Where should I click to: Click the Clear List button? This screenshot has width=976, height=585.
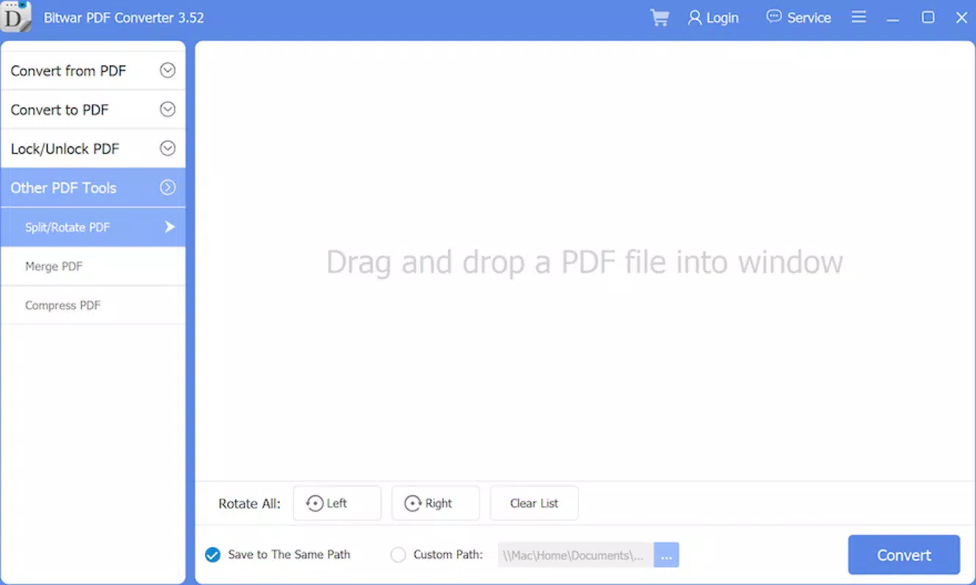click(x=534, y=503)
